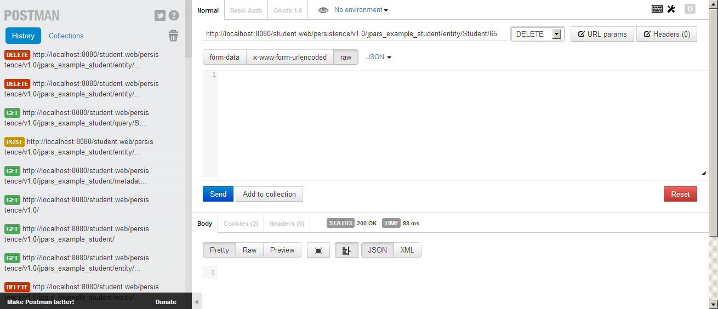
Task: Click the environment quick-look eye icon
Action: point(323,10)
